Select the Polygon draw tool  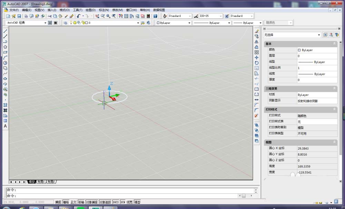[x=5, y=47]
